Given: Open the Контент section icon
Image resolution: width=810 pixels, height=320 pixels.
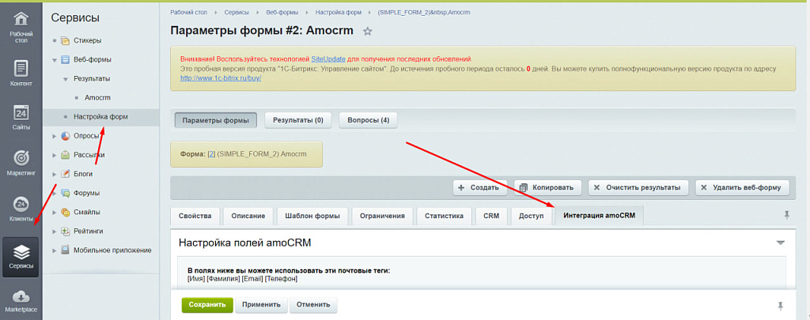Looking at the screenshot, I should pyautogui.click(x=21, y=73).
